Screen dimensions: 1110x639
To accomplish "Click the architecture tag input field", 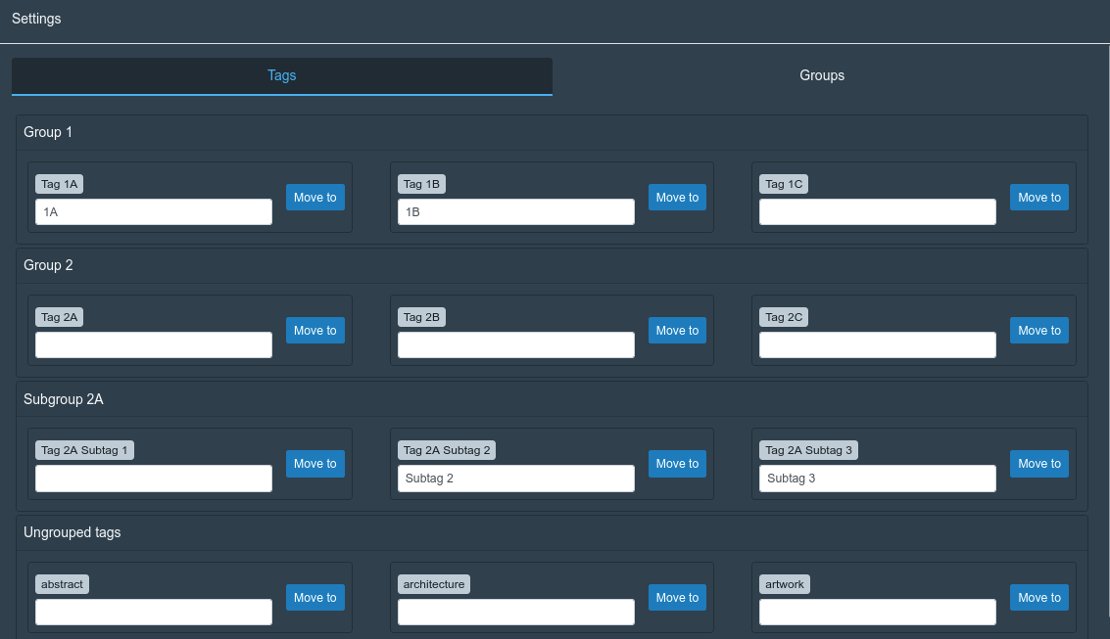I will pyautogui.click(x=515, y=613).
